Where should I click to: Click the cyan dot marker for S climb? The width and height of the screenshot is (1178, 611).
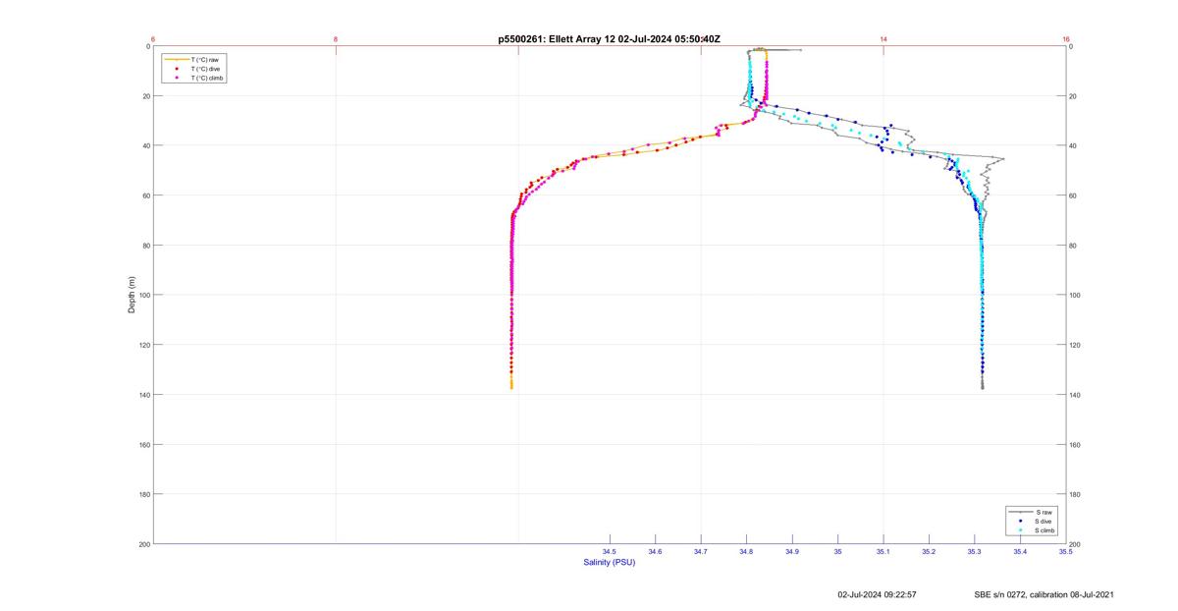pos(1021,530)
